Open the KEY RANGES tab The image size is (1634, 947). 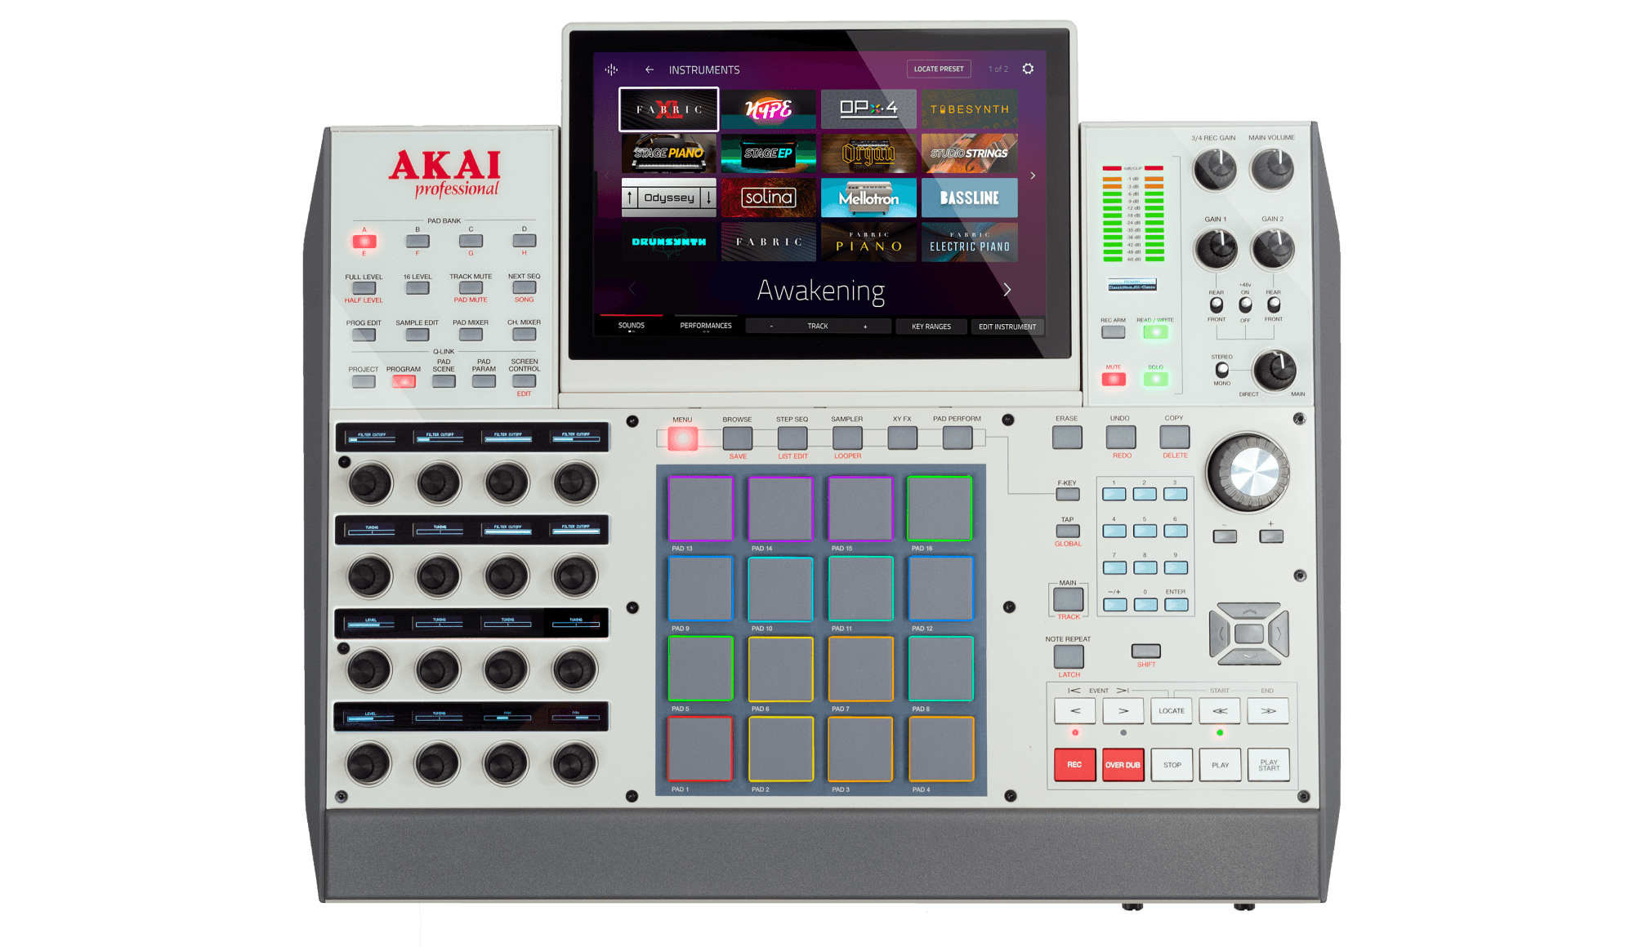(x=931, y=327)
